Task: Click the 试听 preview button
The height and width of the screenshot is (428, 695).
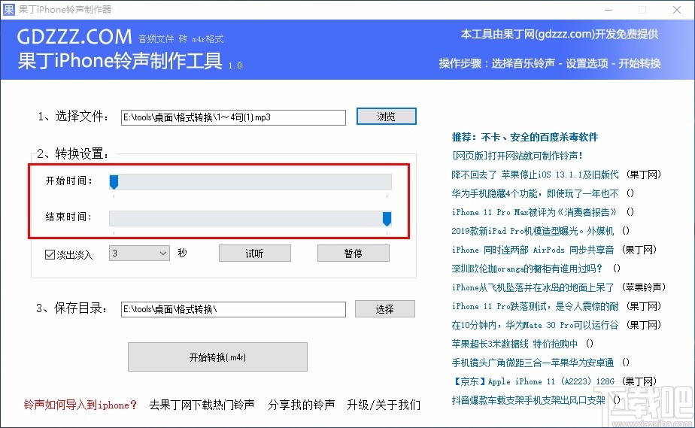Action: [x=255, y=253]
